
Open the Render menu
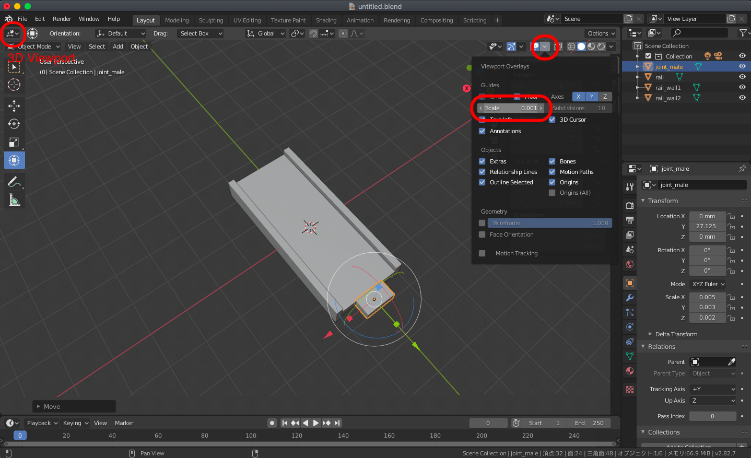[62, 19]
